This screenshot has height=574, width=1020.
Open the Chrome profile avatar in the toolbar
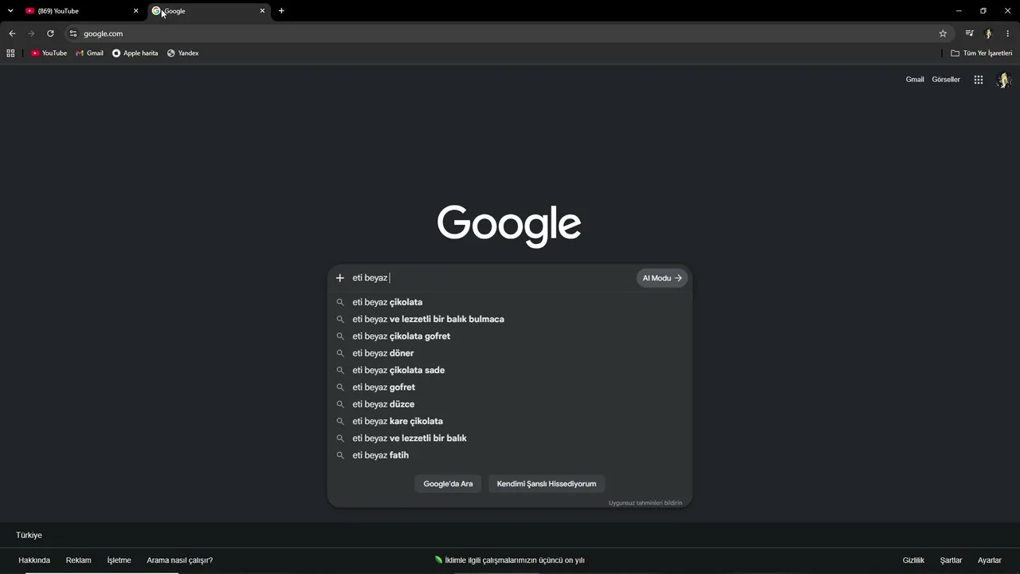tap(988, 33)
